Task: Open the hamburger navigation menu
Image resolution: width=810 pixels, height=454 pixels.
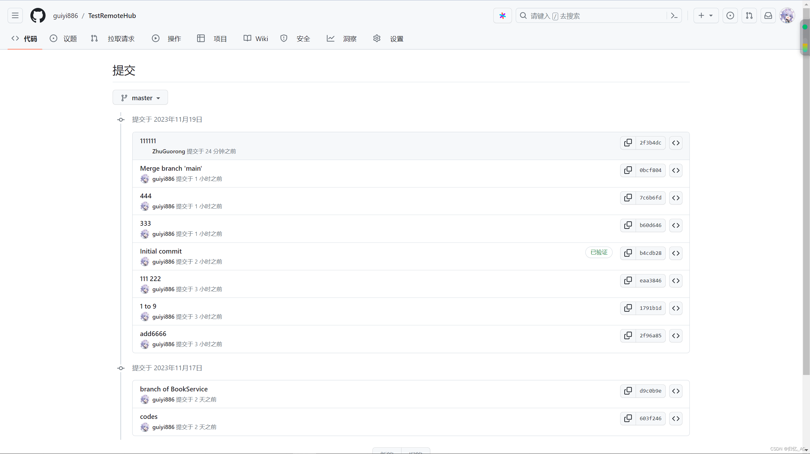Action: pyautogui.click(x=15, y=15)
